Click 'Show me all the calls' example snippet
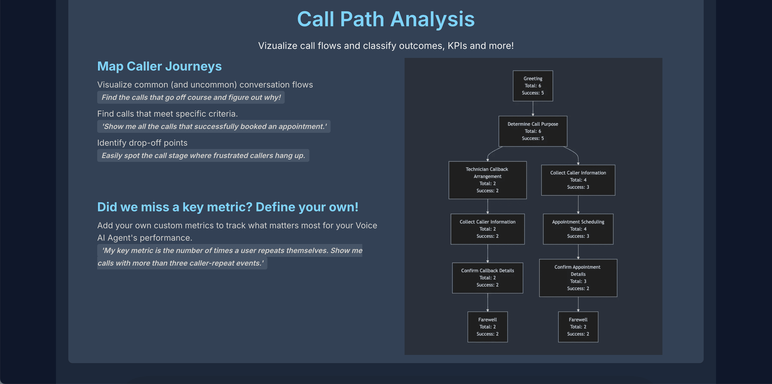Image resolution: width=772 pixels, height=384 pixels. point(214,127)
